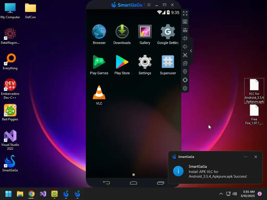Click the scissors screenshot icon
The width and height of the screenshot is (267, 200).
click(x=185, y=55)
